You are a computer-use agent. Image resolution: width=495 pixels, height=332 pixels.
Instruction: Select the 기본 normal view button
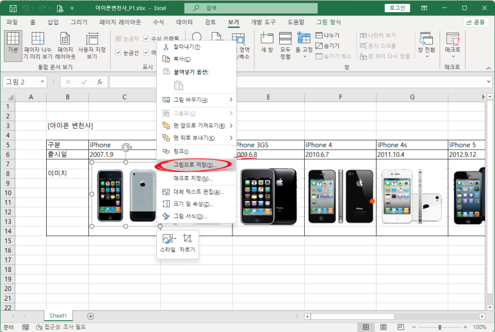(x=13, y=45)
